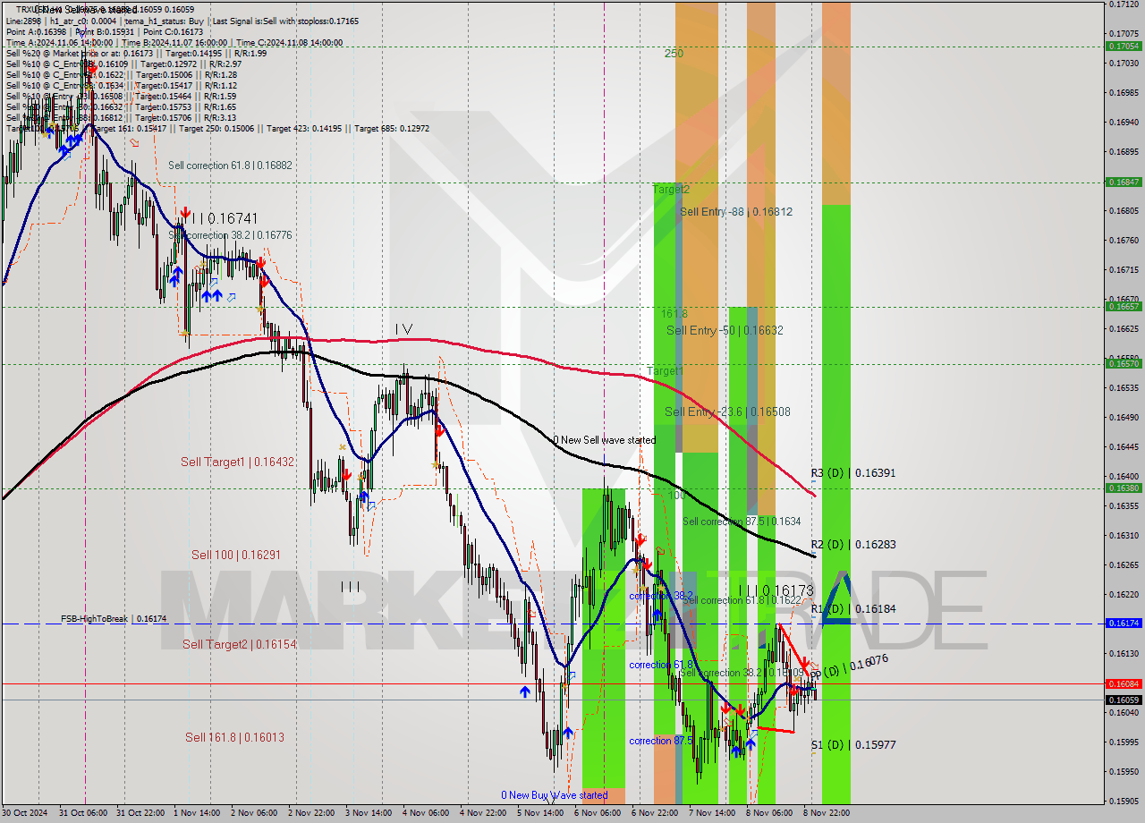Click the large blue up-arrow near R1 (D)
The height and width of the screenshot is (823, 1145).
(836, 597)
